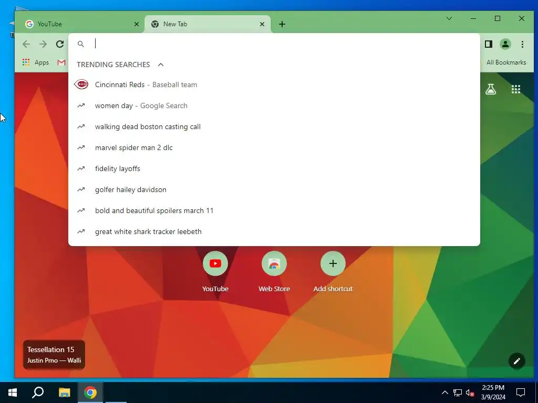Viewport: 538px width, 403px height.
Task: Close the YouTube tab
Action: [136, 24]
